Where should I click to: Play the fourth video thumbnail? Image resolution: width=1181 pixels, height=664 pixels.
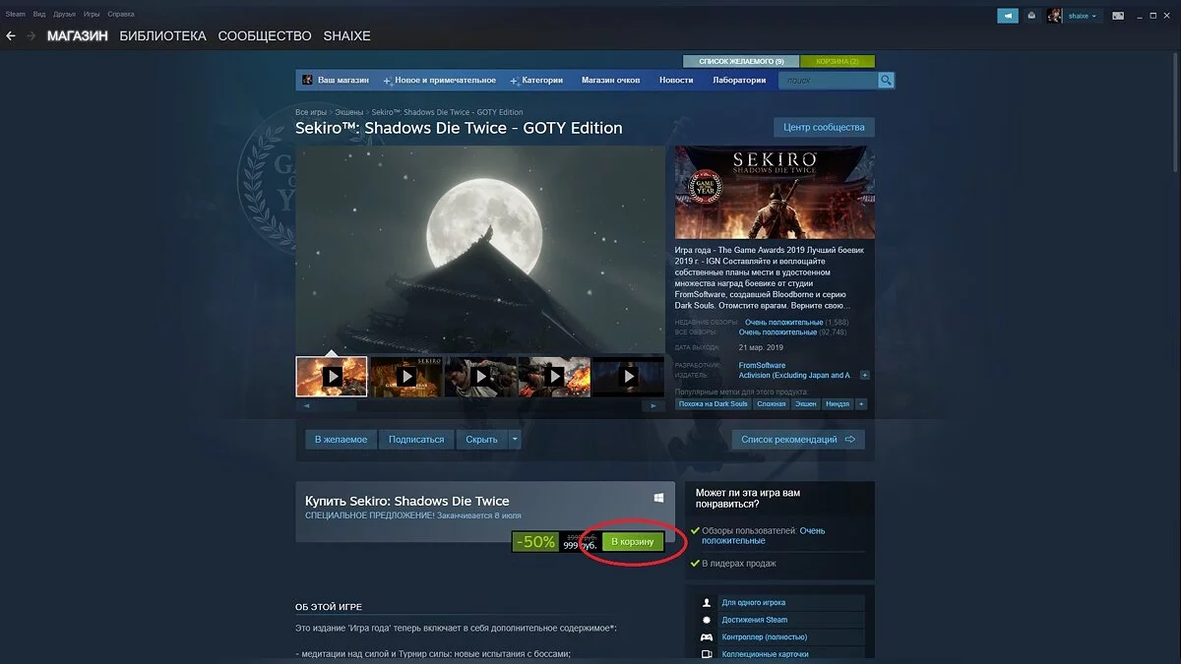click(x=554, y=376)
